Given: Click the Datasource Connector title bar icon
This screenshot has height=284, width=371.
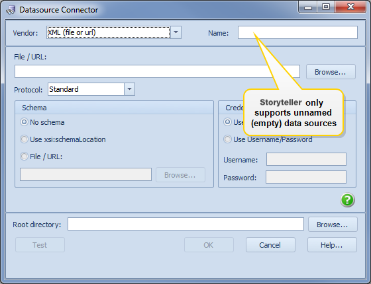Looking at the screenshot, I should [11, 10].
